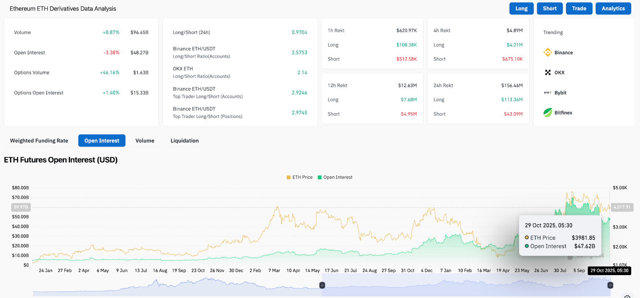Click the Bybit logo icon
This screenshot has width=640, height=298.
548,93
